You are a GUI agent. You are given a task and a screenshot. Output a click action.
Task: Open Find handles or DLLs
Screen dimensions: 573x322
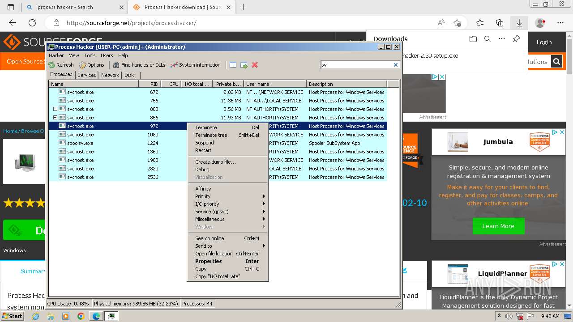coord(139,65)
